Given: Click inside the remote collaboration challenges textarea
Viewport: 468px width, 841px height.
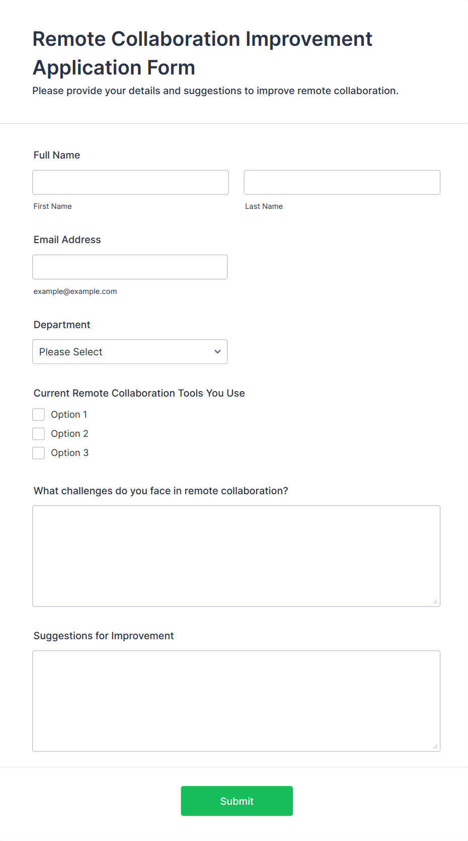Looking at the screenshot, I should tap(236, 556).
